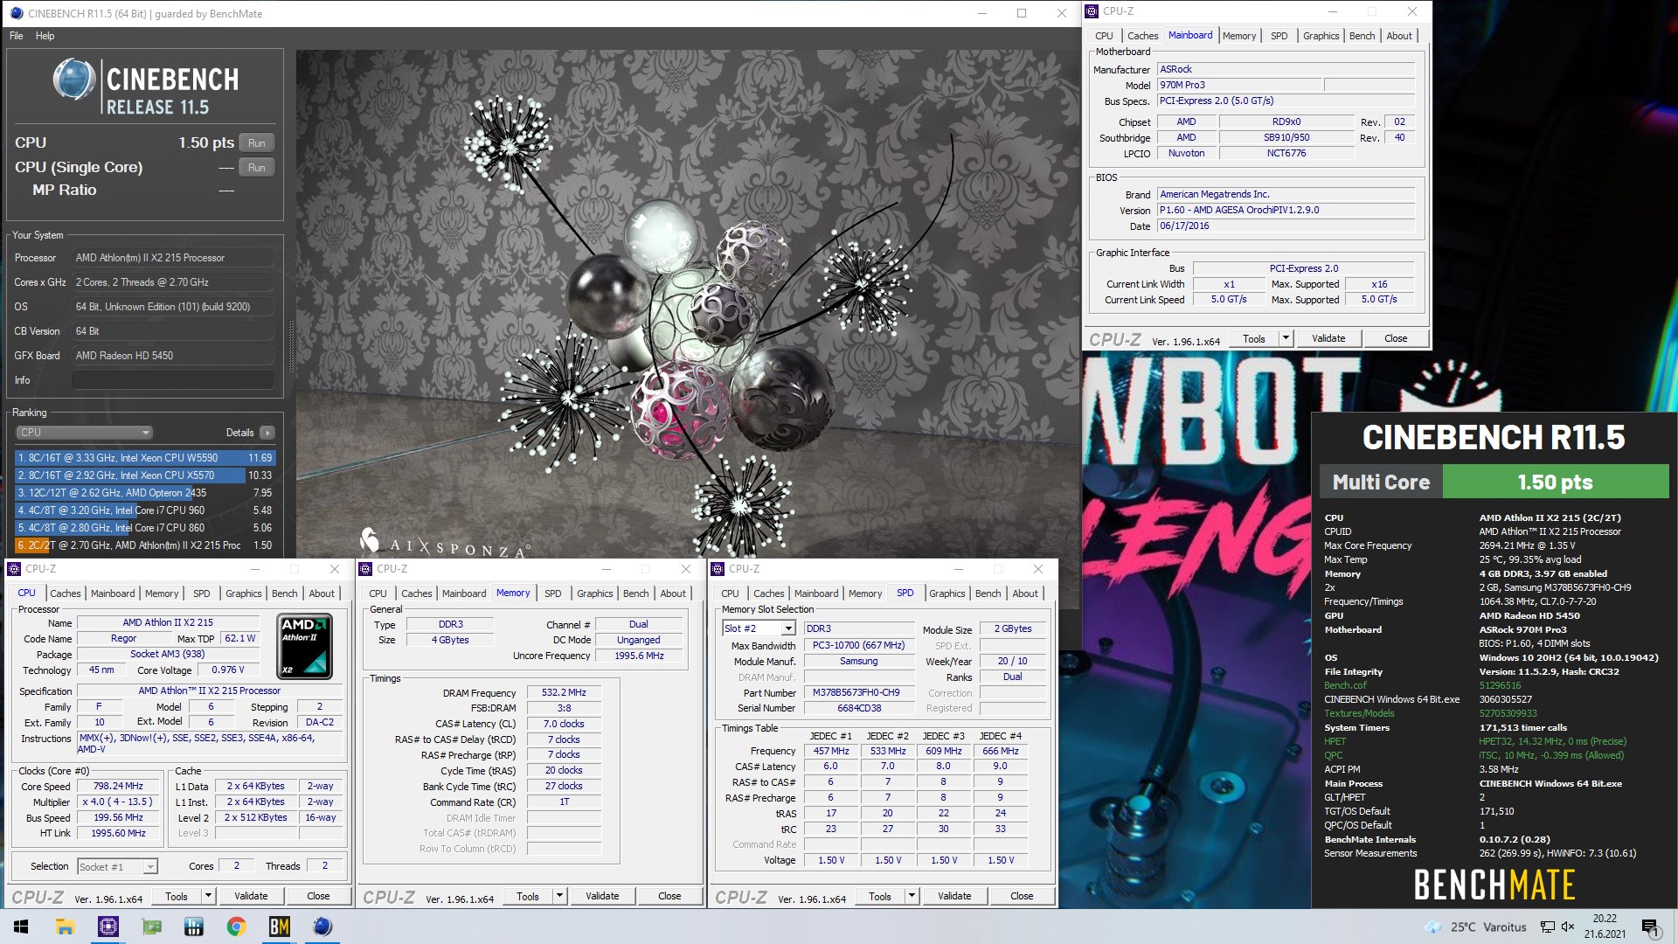
Task: Select Memory tab in CPU-Z CPU window
Action: click(162, 593)
